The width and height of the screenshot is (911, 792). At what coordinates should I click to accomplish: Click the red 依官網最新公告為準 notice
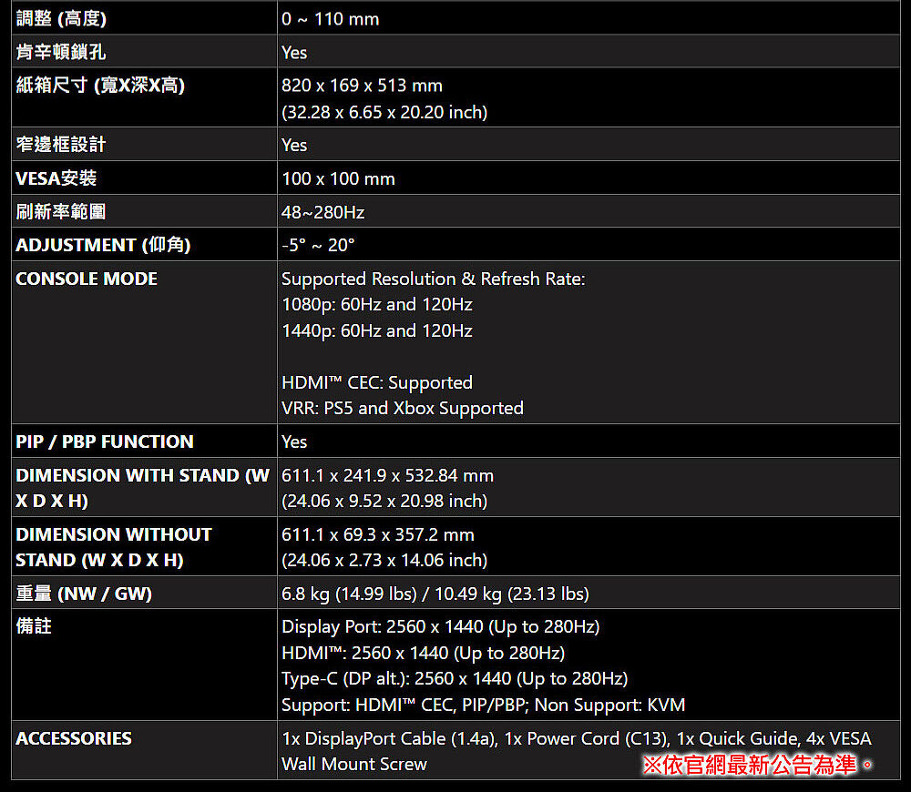point(758,765)
